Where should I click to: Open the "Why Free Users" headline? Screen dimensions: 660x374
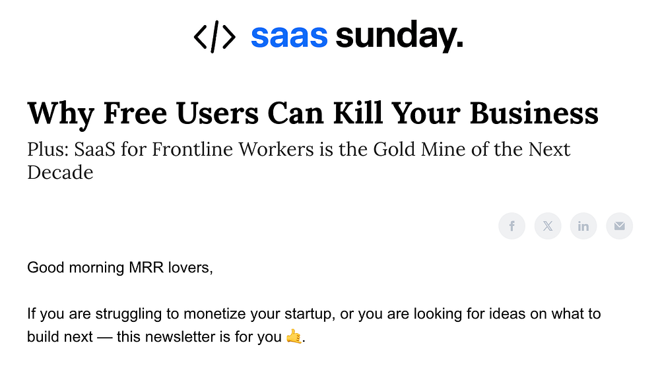312,113
